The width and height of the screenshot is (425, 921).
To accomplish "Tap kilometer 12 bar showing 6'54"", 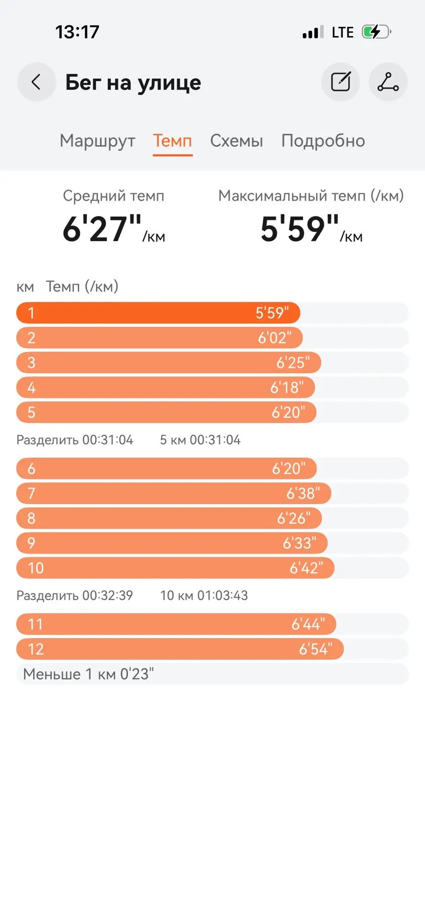I will click(180, 649).
